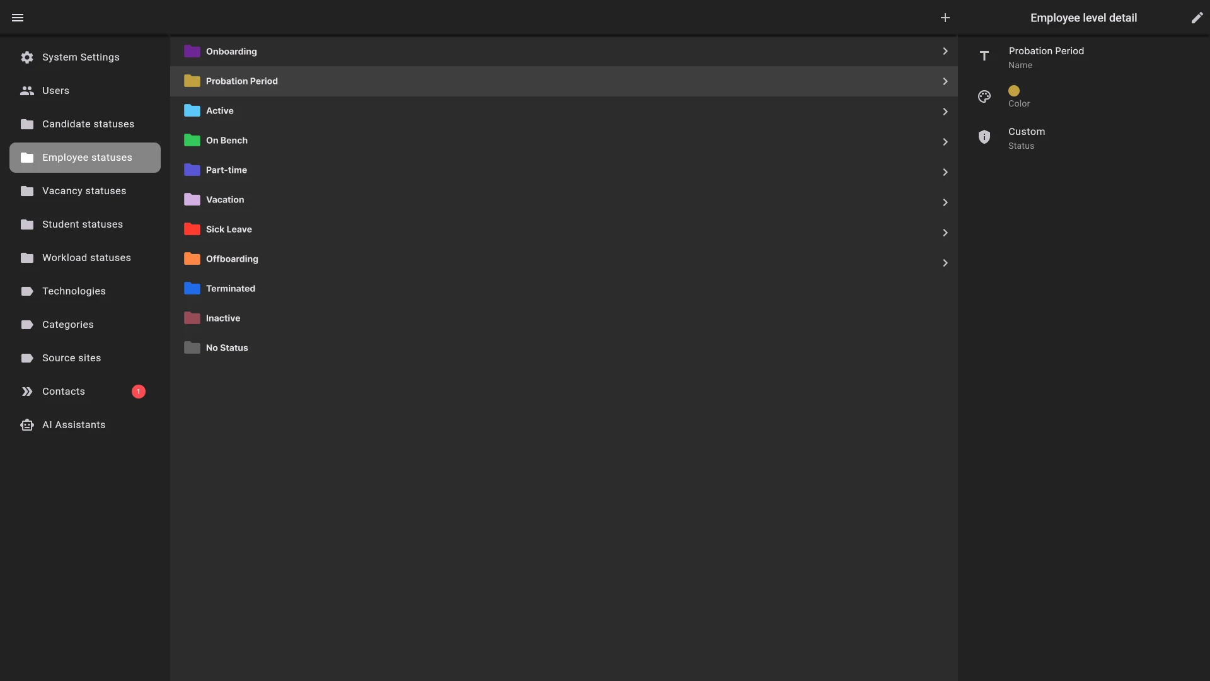Image resolution: width=1210 pixels, height=681 pixels.
Task: Click the Contacts double-arrow icon
Action: (x=27, y=392)
